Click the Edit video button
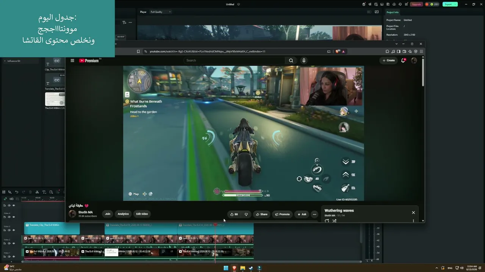This screenshot has width=485, height=272. tap(142, 214)
